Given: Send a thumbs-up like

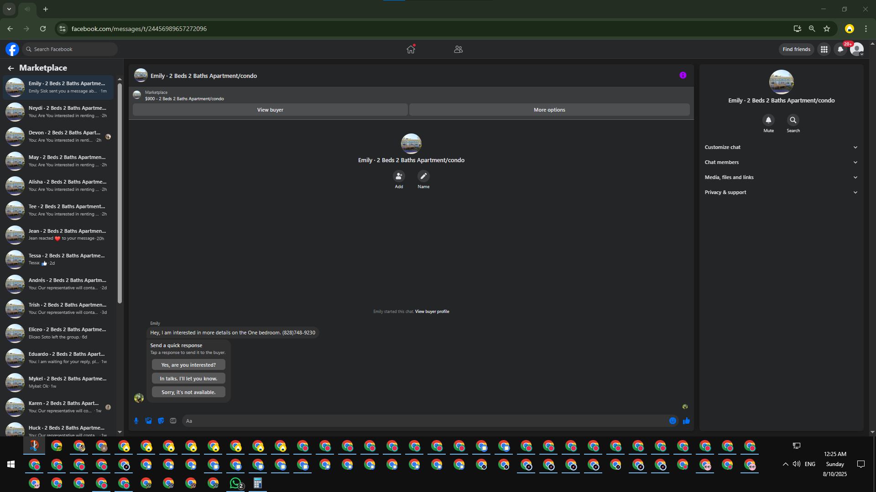Looking at the screenshot, I should click(686, 421).
